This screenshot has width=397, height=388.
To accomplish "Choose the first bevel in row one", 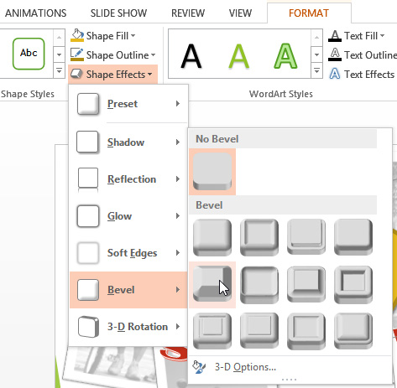I will point(212,237).
